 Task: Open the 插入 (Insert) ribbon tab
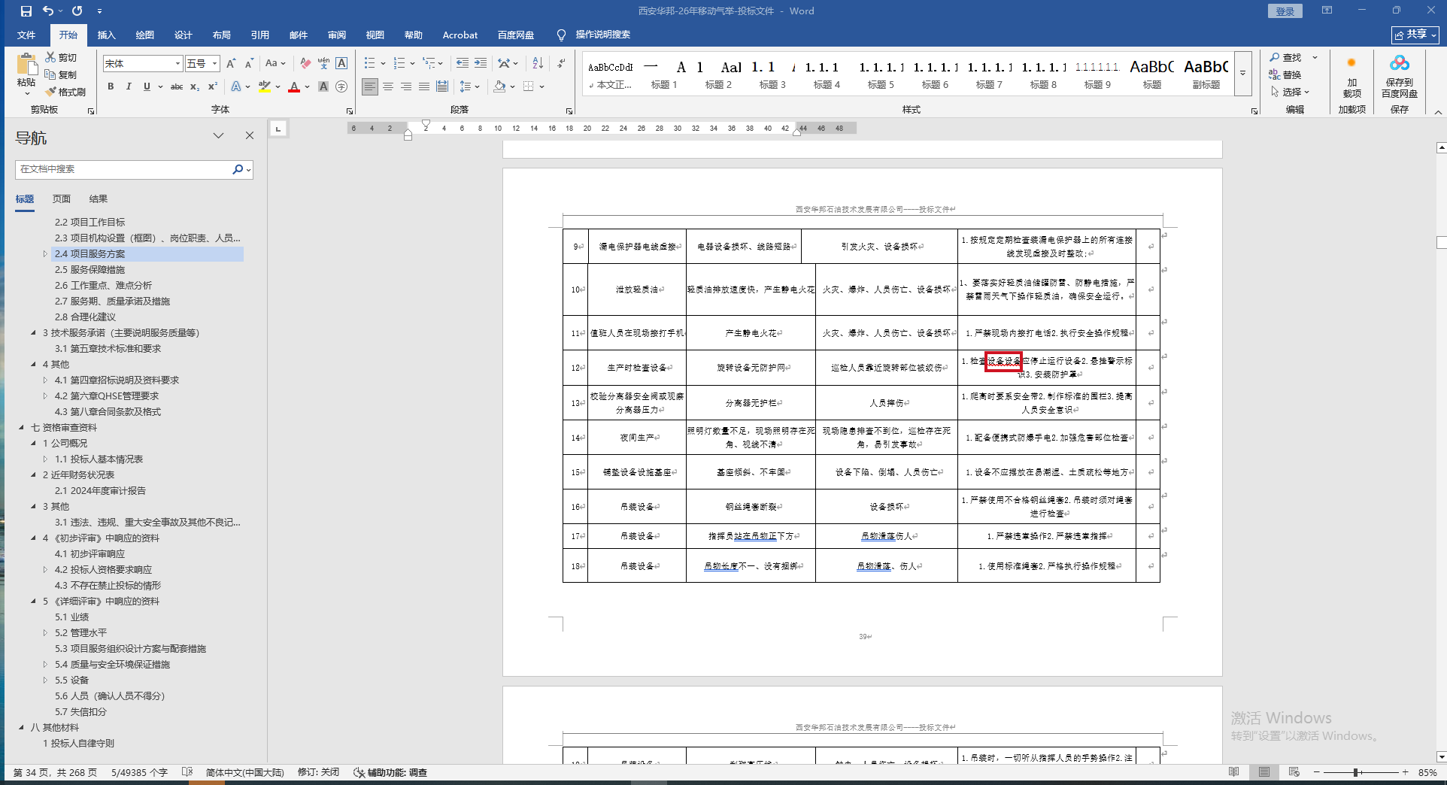106,35
